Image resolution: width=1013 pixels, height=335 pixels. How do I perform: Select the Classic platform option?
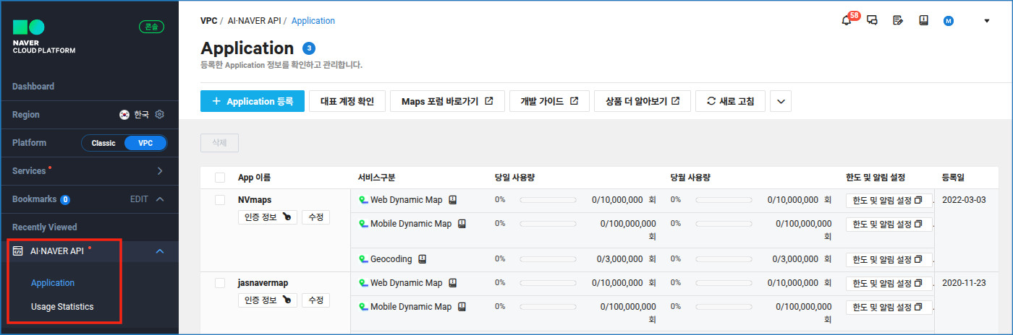click(x=103, y=143)
